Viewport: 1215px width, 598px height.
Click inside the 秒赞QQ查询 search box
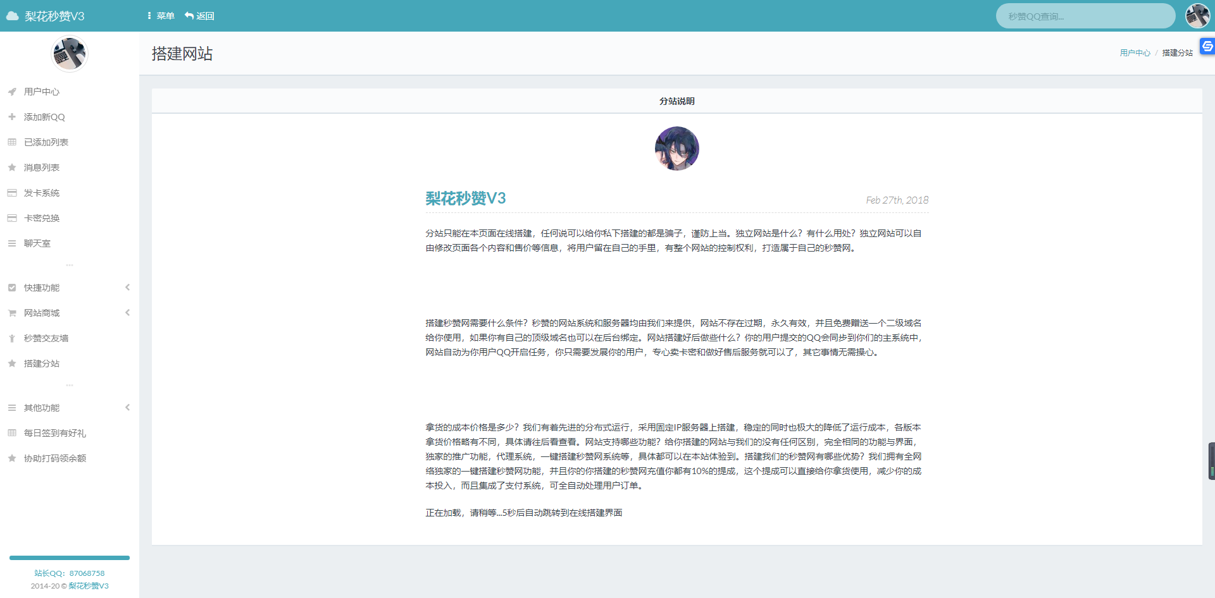(1085, 15)
